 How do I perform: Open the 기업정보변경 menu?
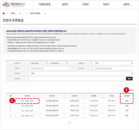[44, 4]
